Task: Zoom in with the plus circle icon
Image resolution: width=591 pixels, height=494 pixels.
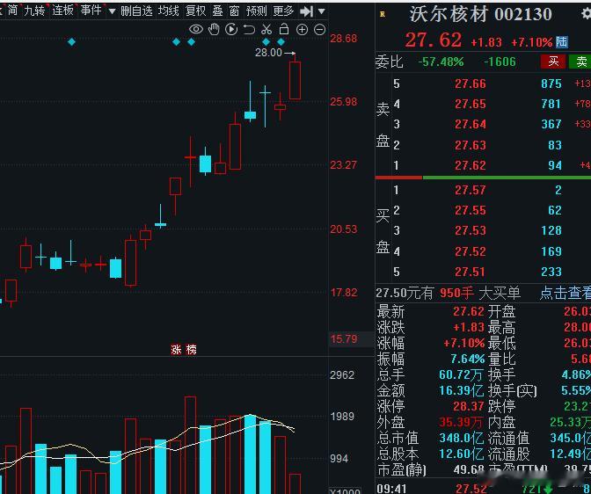Action: pos(302,29)
